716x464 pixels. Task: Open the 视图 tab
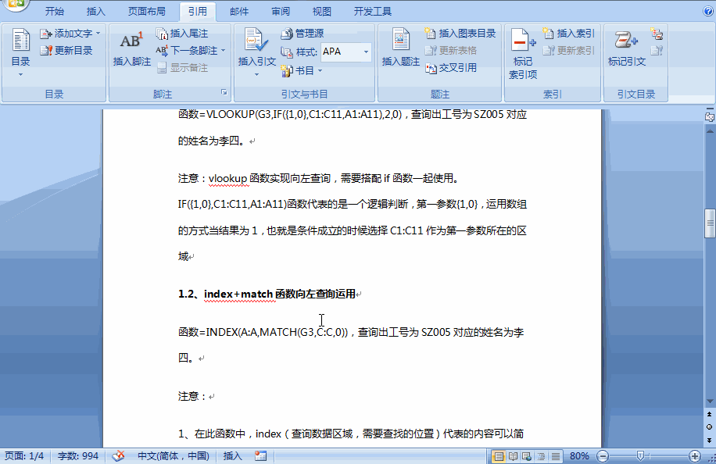(321, 12)
